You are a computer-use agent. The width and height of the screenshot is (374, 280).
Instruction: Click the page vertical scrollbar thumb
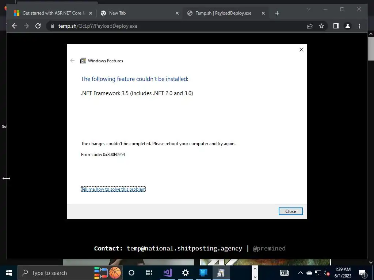[371, 49]
